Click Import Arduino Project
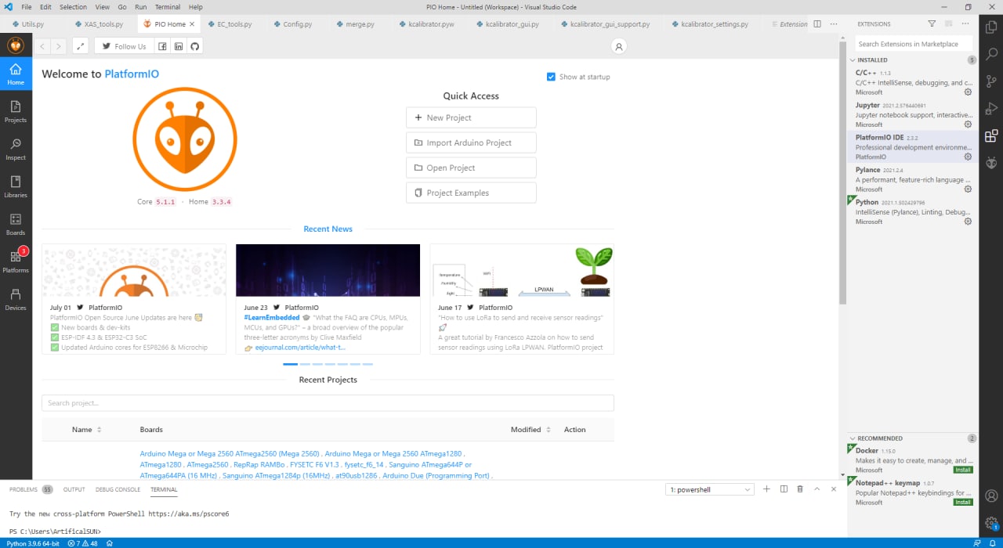The width and height of the screenshot is (1003, 548). point(471,142)
